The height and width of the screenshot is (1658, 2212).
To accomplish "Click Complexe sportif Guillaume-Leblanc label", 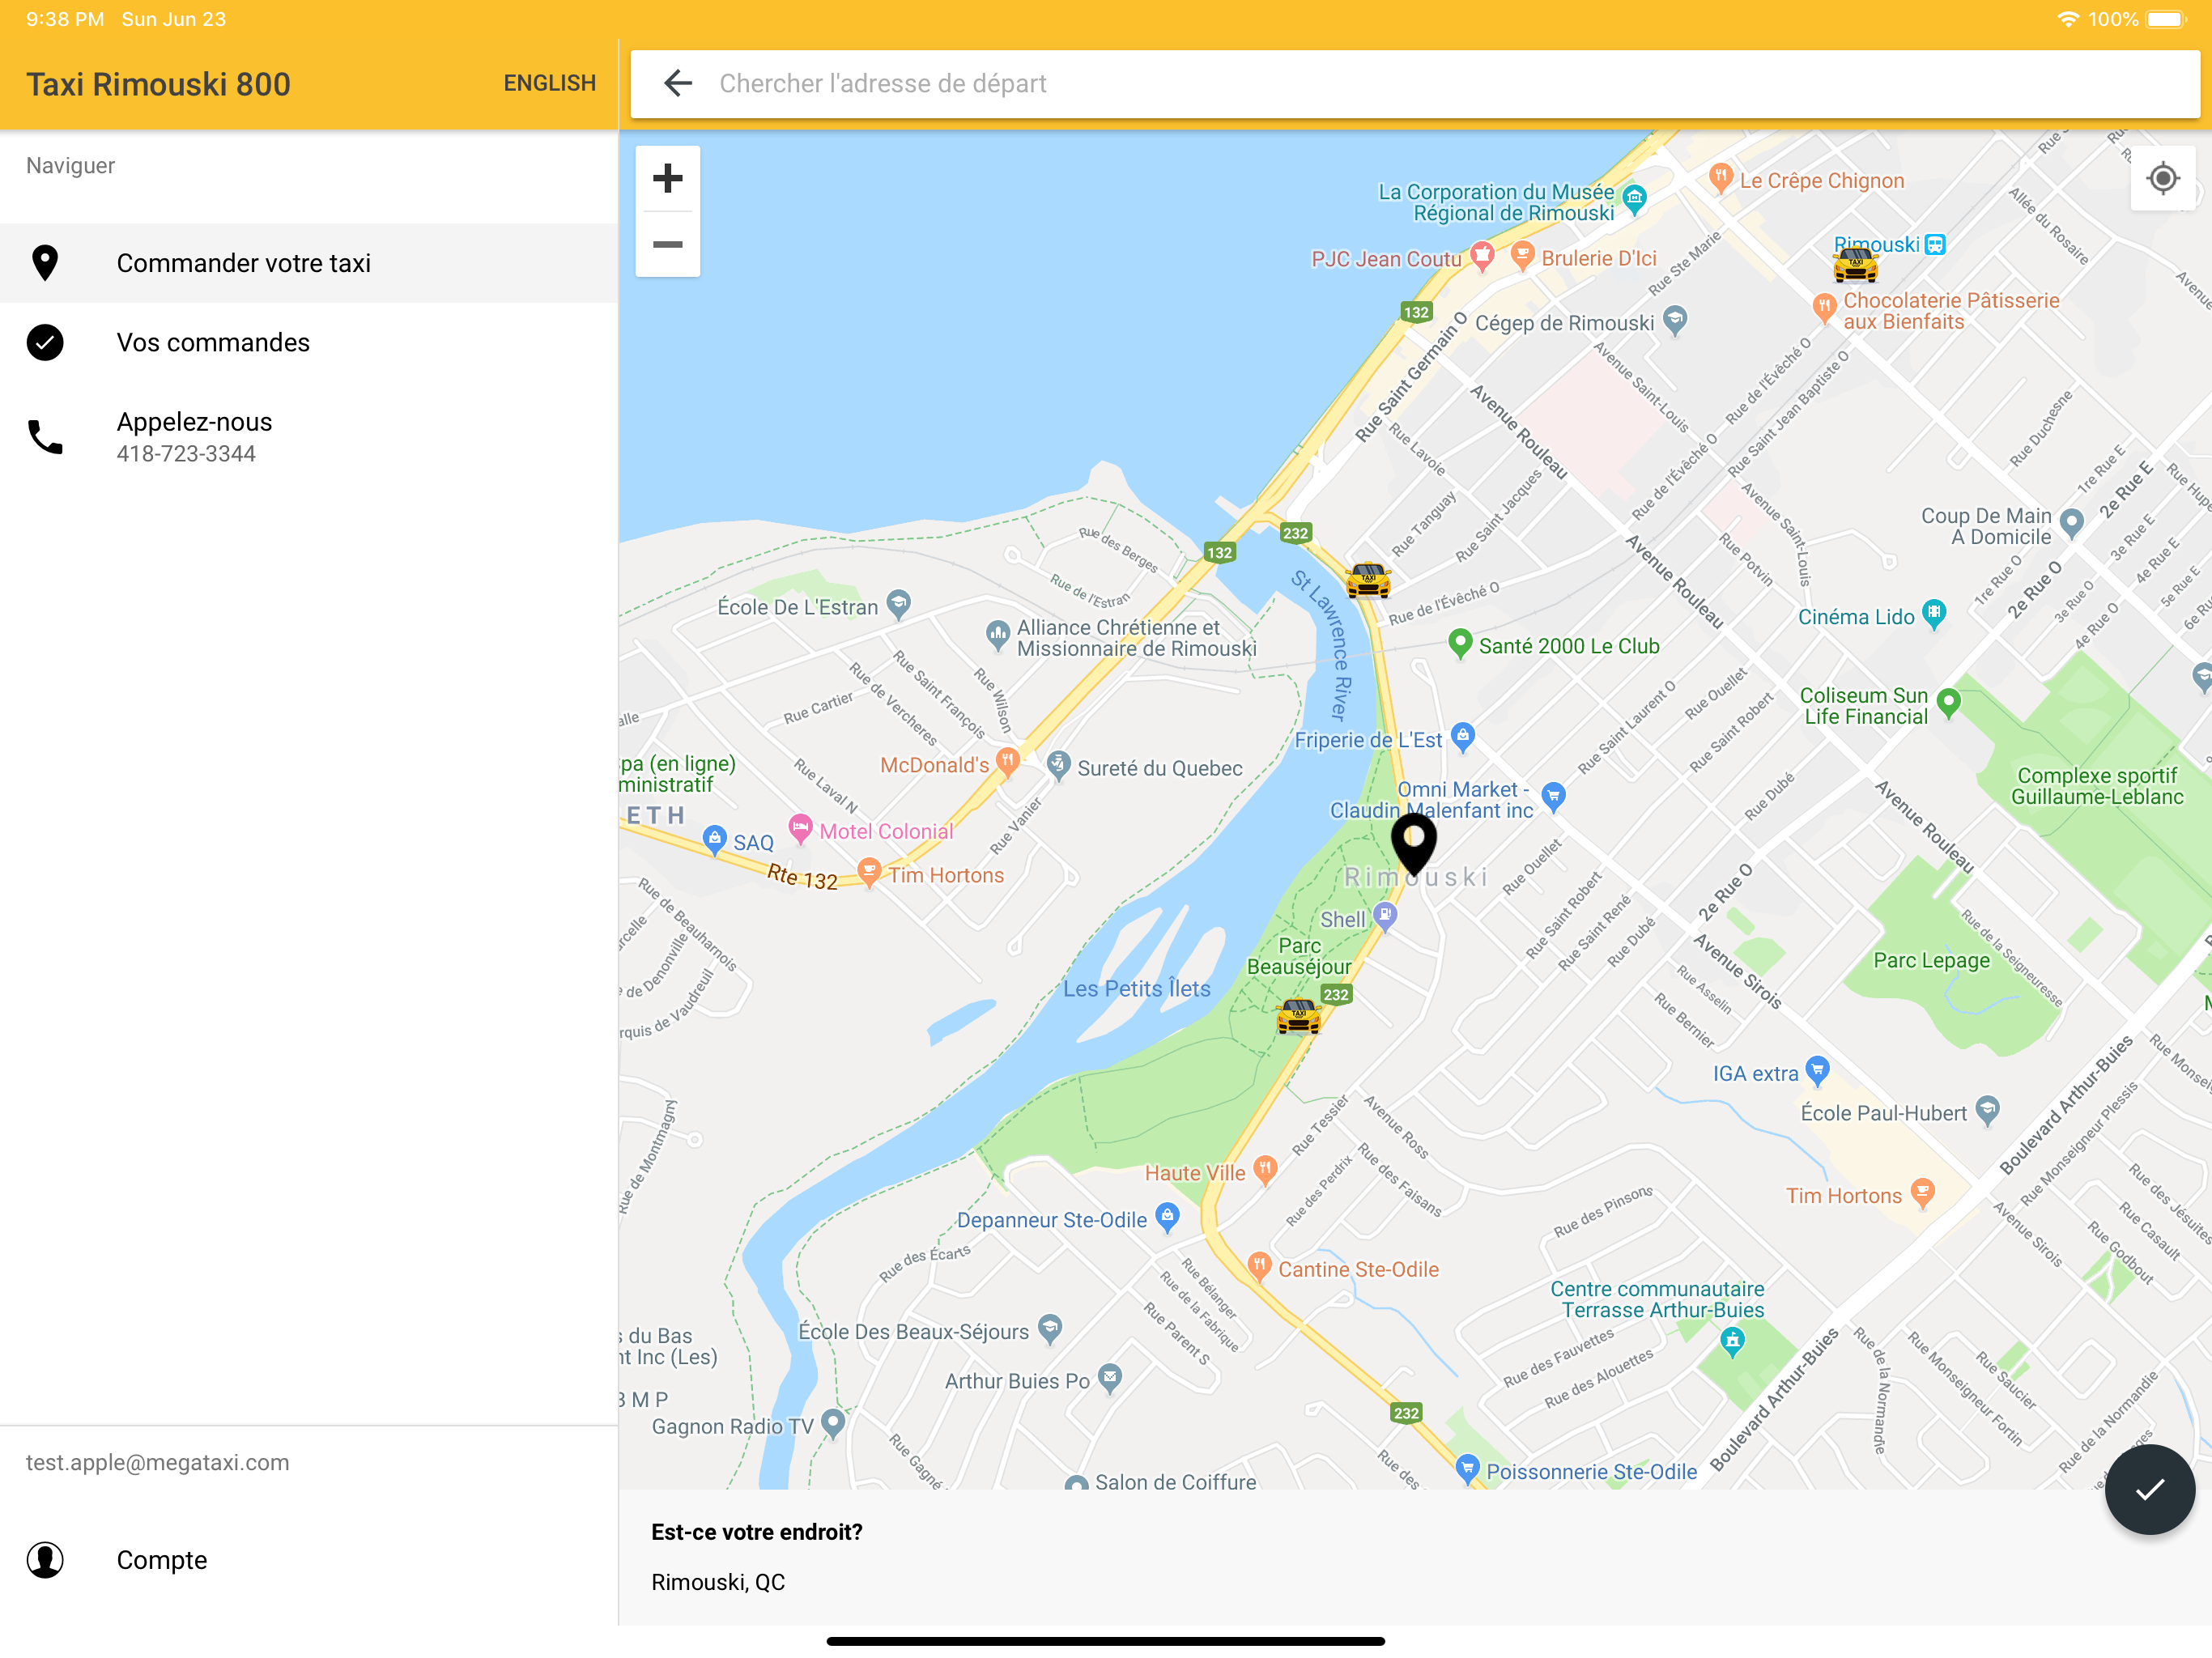I will [2097, 786].
